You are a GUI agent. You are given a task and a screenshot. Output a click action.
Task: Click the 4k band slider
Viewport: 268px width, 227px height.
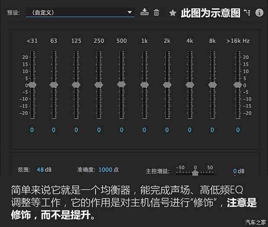190,85
